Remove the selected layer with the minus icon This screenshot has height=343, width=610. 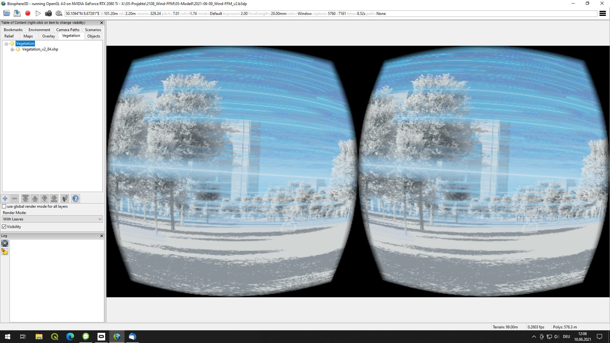click(15, 198)
